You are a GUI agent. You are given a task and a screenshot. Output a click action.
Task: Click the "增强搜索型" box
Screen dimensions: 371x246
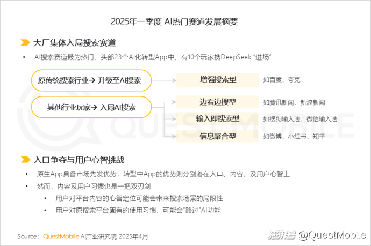coord(218,80)
